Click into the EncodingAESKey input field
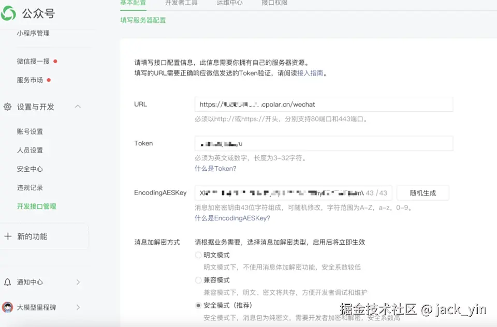The image size is (497, 327). click(x=294, y=193)
